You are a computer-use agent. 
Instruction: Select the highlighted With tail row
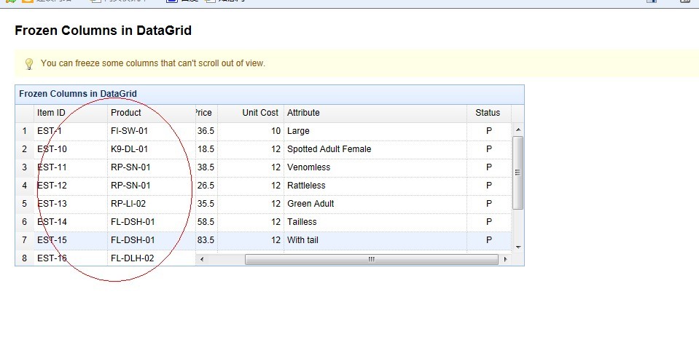click(302, 240)
